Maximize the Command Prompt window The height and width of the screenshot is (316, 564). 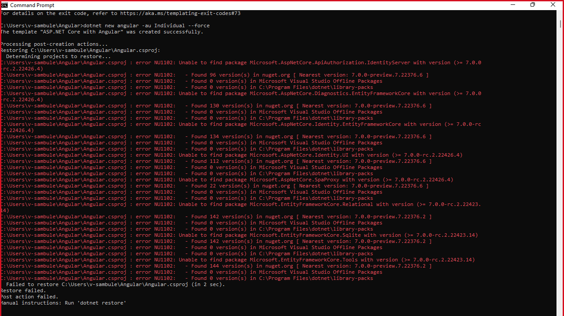(x=533, y=5)
